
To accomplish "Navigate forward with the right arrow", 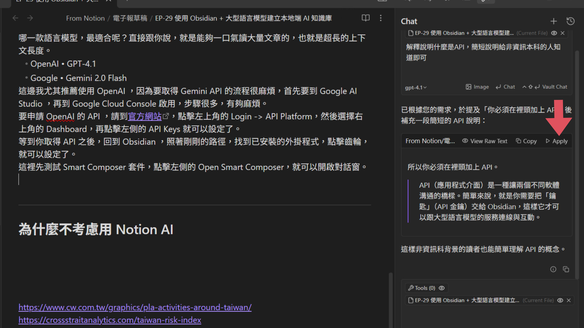I will point(30,18).
